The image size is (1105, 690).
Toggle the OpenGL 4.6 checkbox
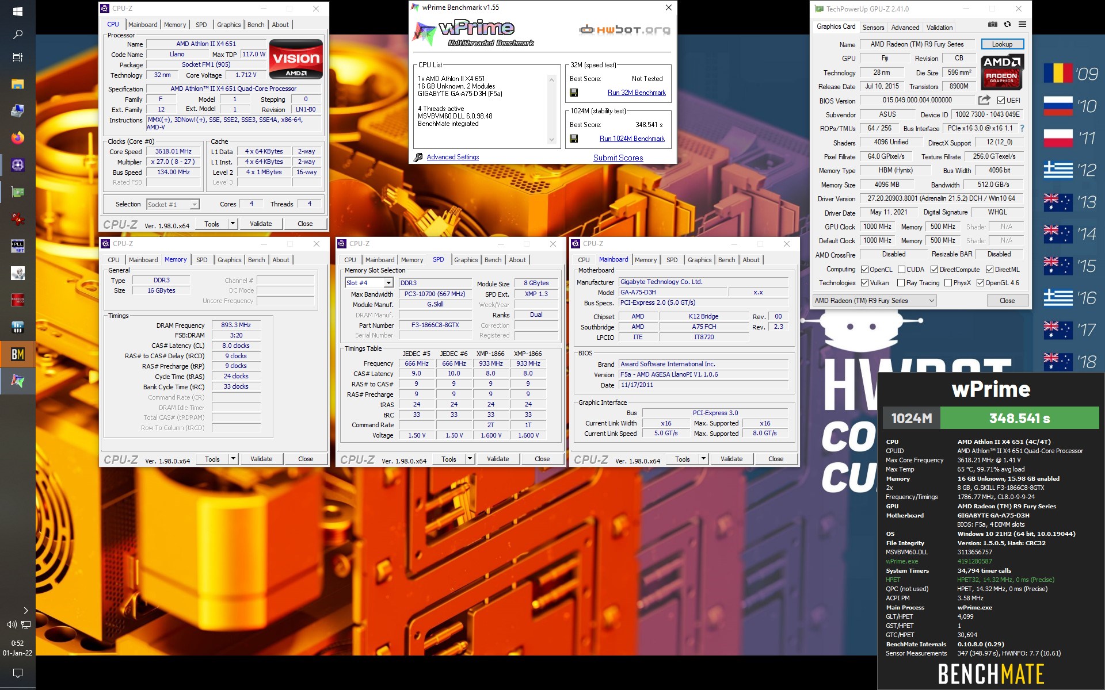point(980,283)
